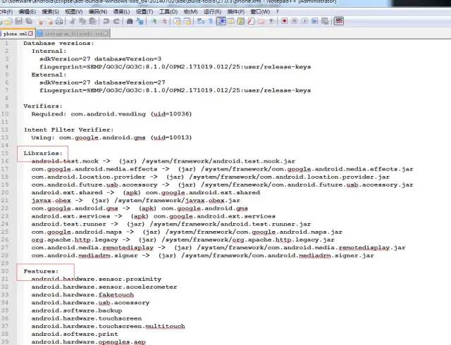Click the Close All documents toolbar icon
Image resolution: width=451 pixels, height=345 pixels.
(x=50, y=21)
